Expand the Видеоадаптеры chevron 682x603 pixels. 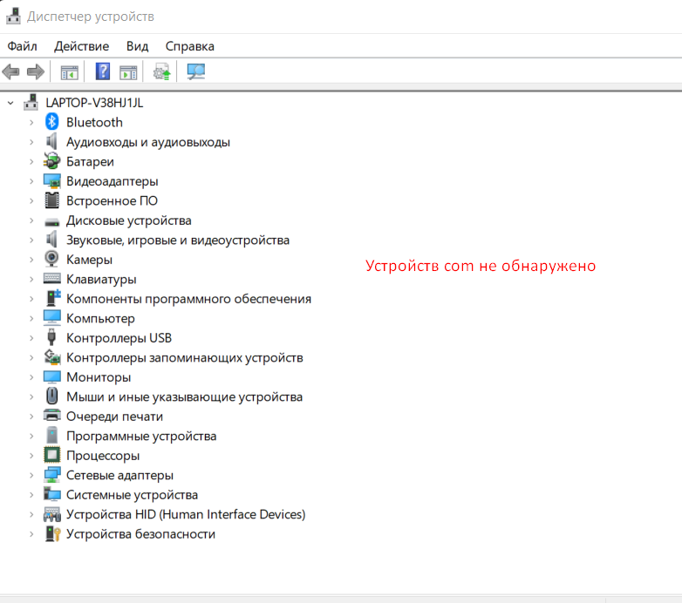coord(31,181)
